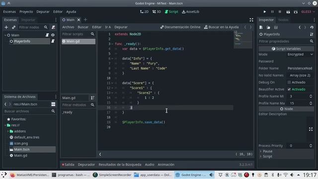Collapse Main node in scene tree

click(5, 35)
